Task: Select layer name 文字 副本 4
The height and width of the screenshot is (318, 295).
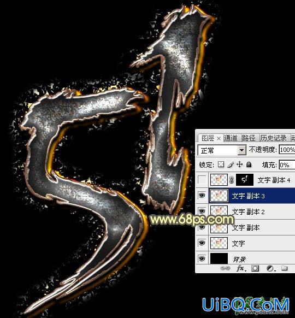Action: (x=274, y=180)
